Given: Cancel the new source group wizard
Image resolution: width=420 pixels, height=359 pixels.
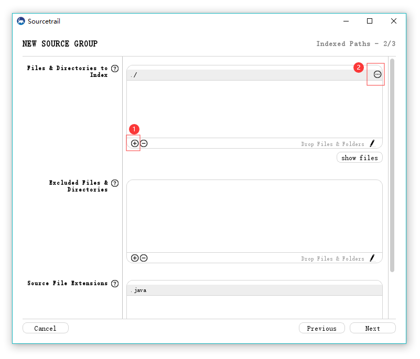Looking at the screenshot, I should 46,328.
